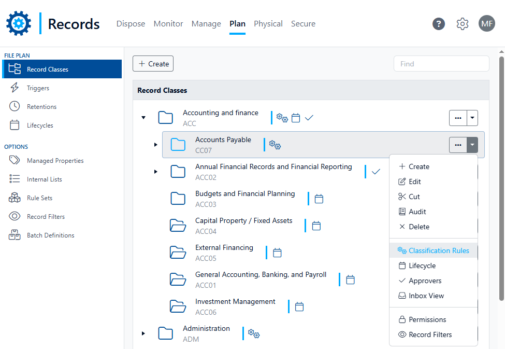505x349 pixels.
Task: Open Record Filters in left sidebar
Action: [x=46, y=217]
